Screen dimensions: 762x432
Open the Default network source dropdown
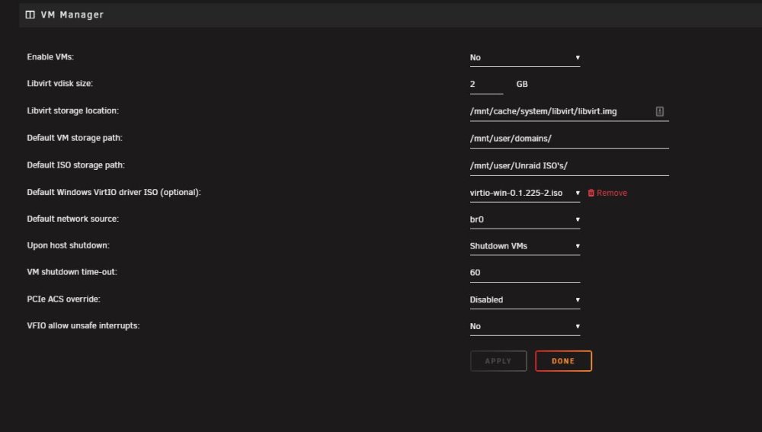pos(525,219)
